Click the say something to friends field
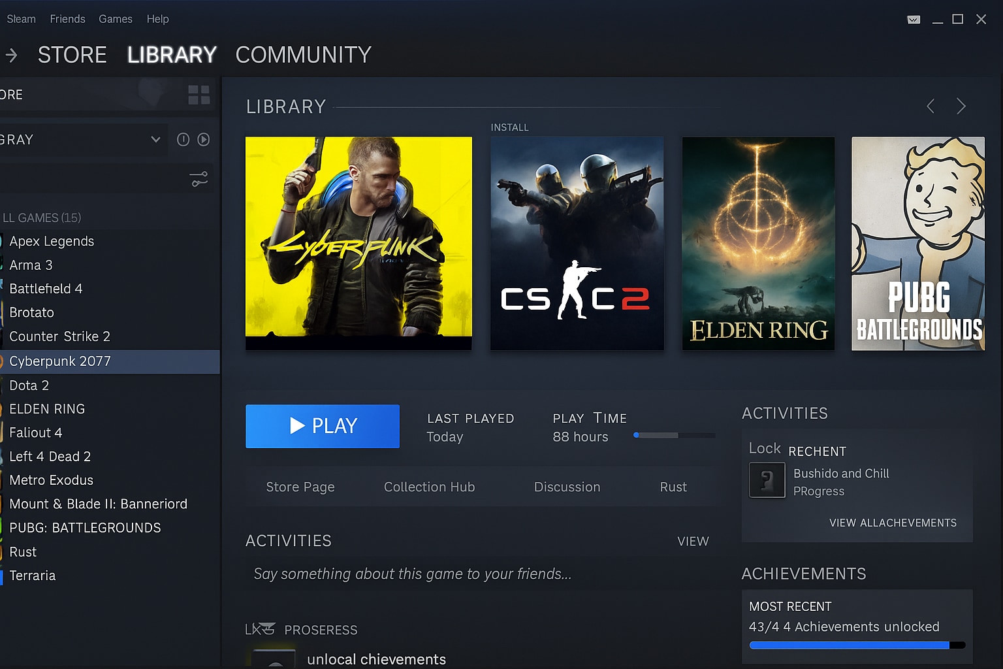This screenshot has width=1003, height=669. (482, 574)
